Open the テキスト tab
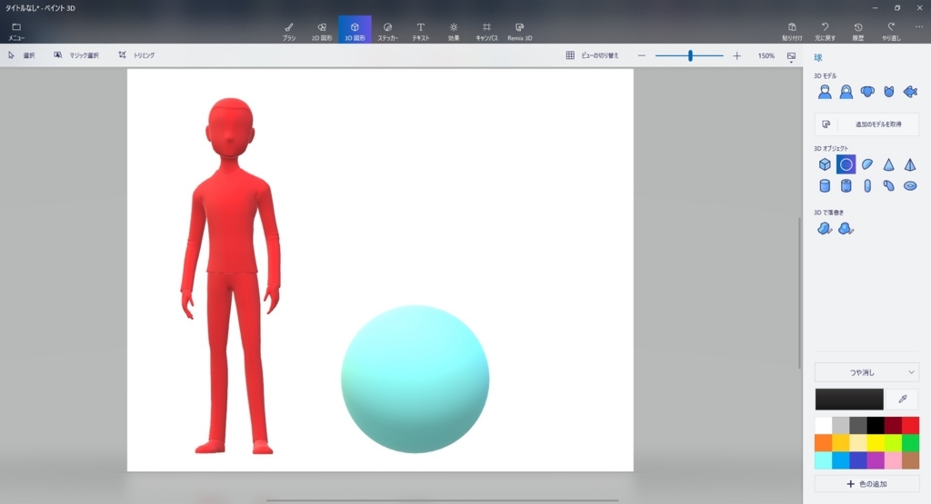Image resolution: width=931 pixels, height=504 pixels. click(420, 32)
